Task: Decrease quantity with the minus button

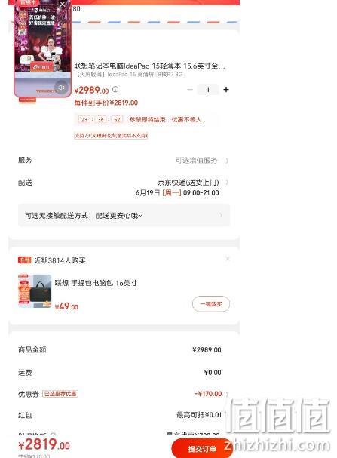Action: point(190,89)
